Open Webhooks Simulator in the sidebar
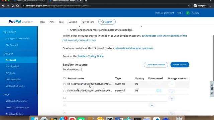The image size is (214, 120). pos(17,101)
